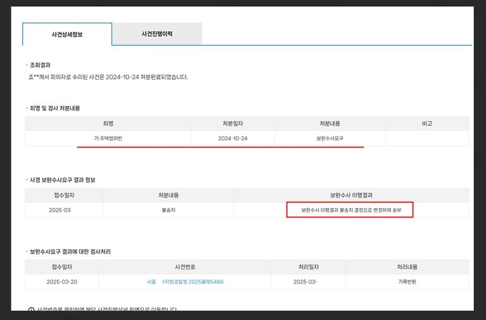Click the 보완수사 이행결과 column header
The image size is (486, 320).
[351, 195]
